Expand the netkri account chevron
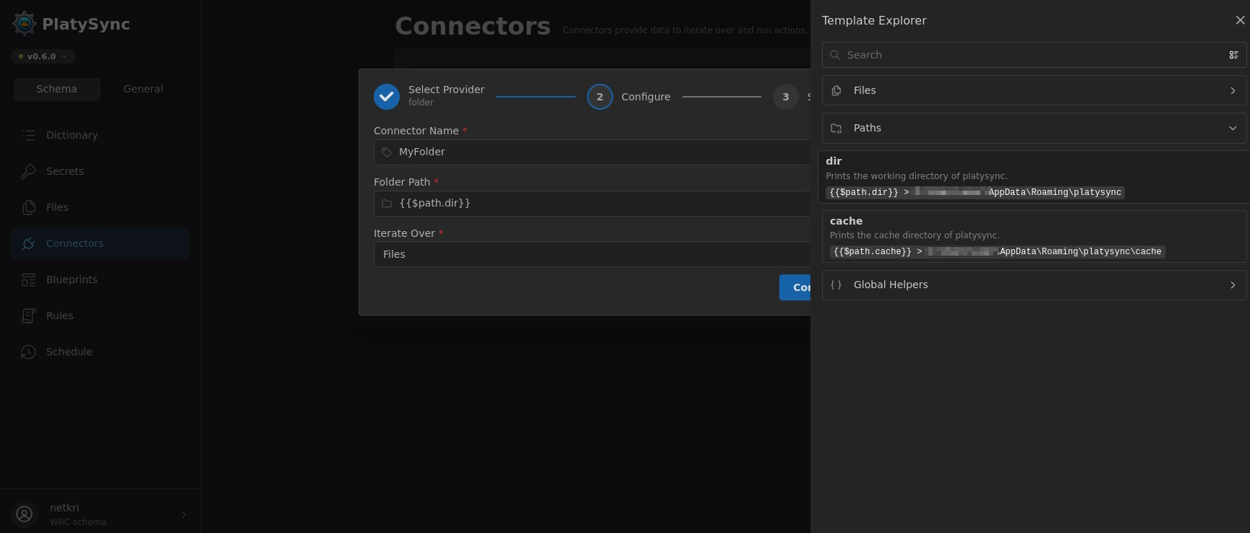1250x533 pixels. click(x=184, y=514)
